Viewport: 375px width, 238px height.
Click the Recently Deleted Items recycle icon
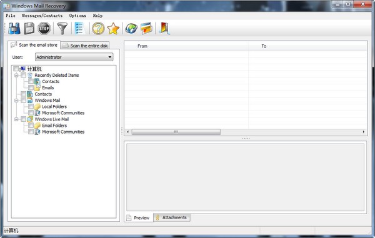pyautogui.click(x=30, y=75)
